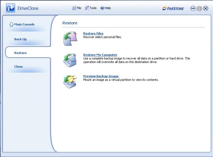Click the FarStone logo

point(173,8)
